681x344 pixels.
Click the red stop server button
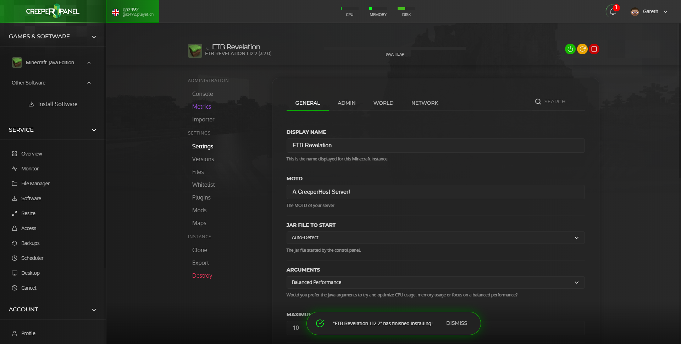tap(594, 49)
